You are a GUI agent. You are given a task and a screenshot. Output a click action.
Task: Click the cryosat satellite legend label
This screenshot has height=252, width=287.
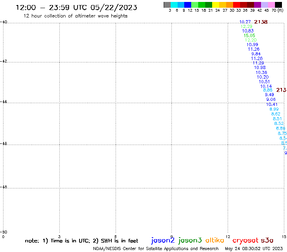point(246,241)
